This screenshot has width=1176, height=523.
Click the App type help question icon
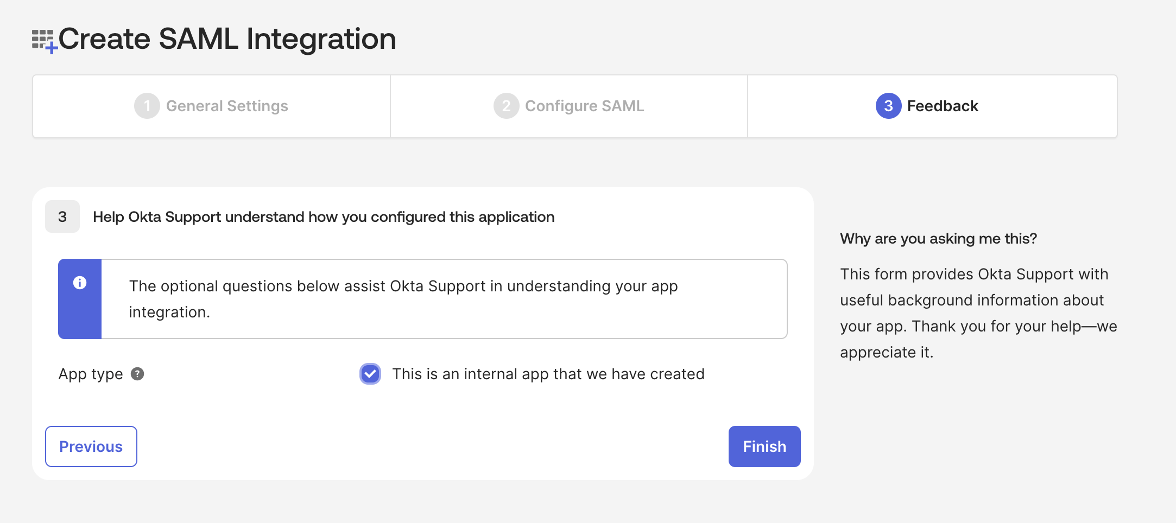click(137, 374)
